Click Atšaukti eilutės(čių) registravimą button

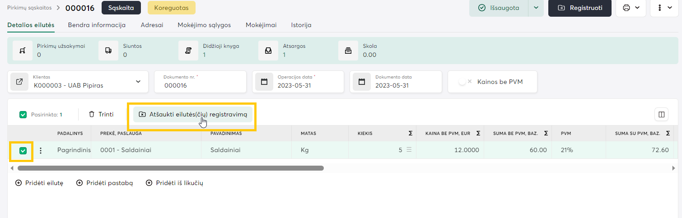click(193, 115)
